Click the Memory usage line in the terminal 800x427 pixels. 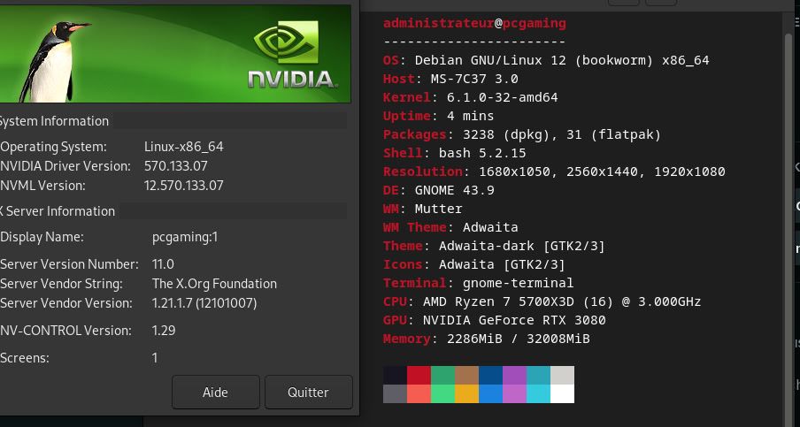[x=486, y=339]
